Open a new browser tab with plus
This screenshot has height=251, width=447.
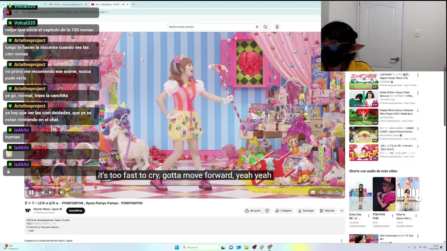coord(134,5)
